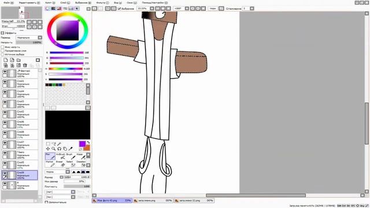Viewport: 370px width, 208px height.
Task: Create a new layer folder
Action: [x=18, y=60]
